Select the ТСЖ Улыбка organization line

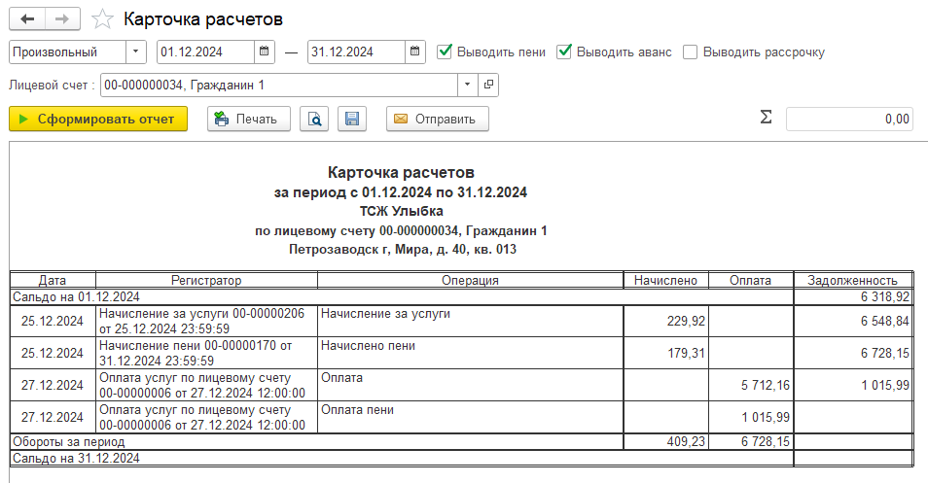pos(402,211)
